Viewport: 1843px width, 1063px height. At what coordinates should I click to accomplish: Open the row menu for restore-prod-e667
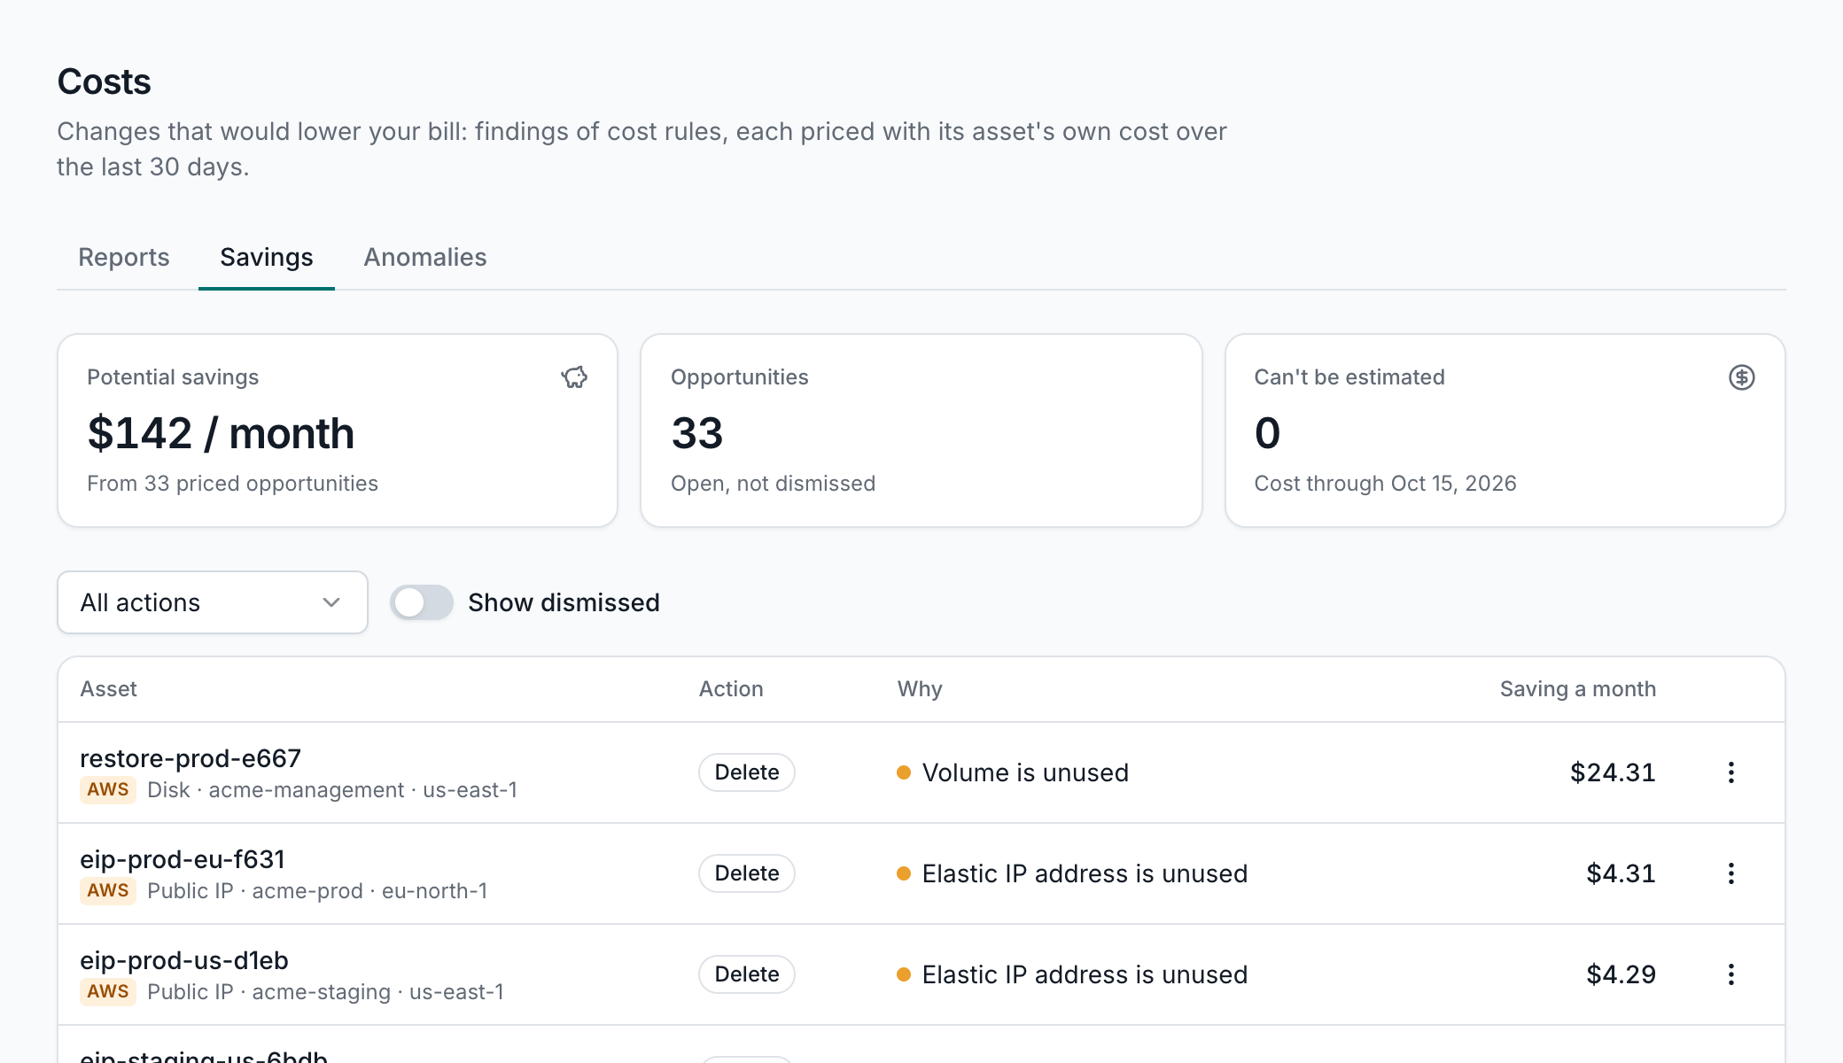coord(1730,772)
